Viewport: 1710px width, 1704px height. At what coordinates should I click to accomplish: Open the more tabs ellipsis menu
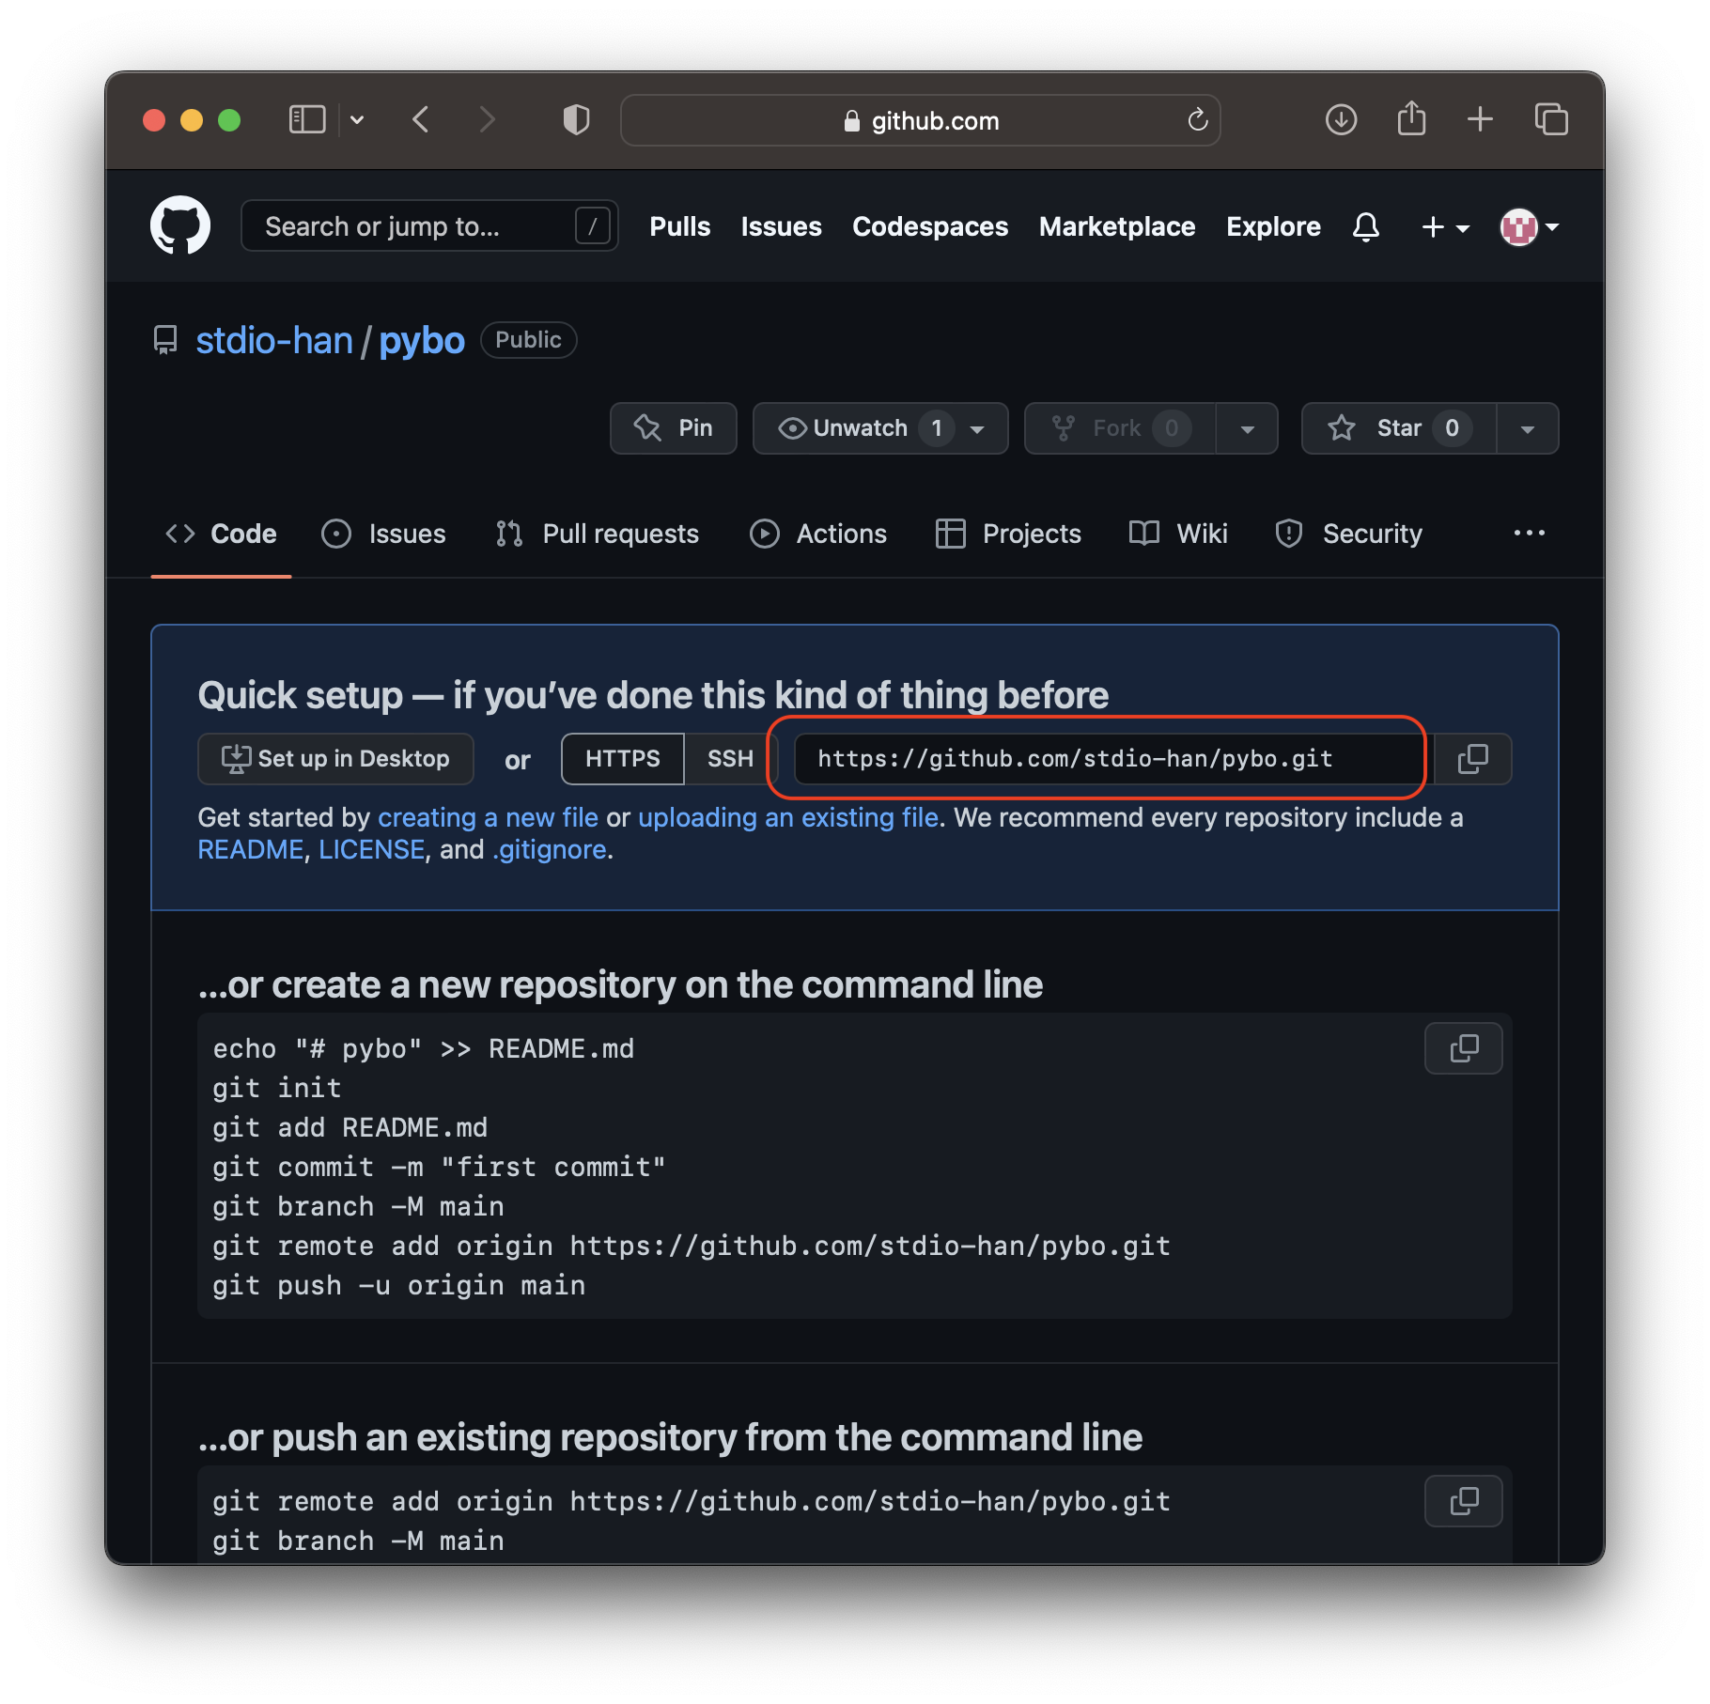click(1529, 534)
